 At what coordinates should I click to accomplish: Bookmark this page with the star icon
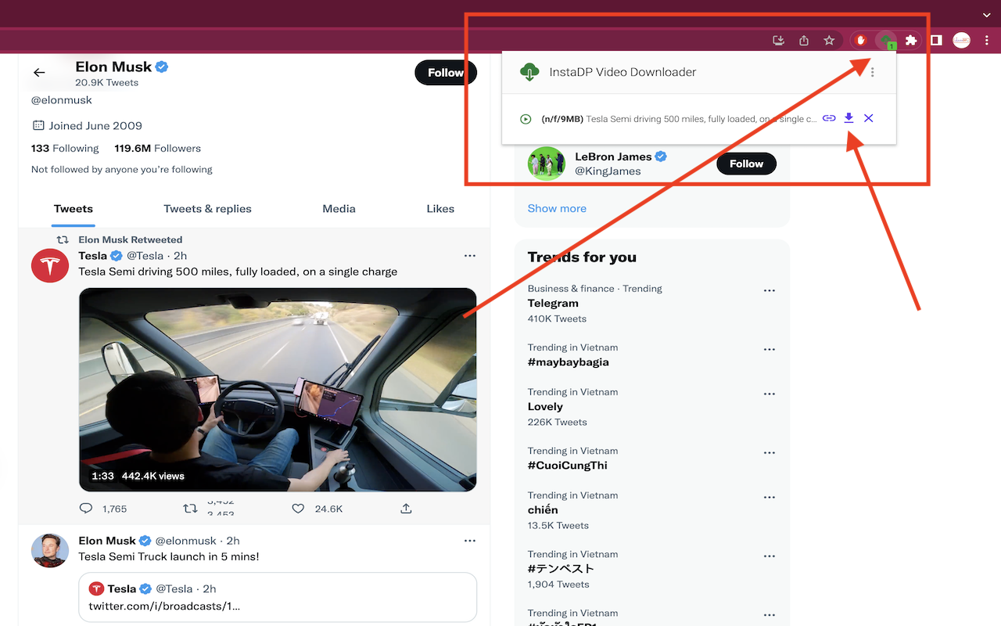click(x=829, y=41)
